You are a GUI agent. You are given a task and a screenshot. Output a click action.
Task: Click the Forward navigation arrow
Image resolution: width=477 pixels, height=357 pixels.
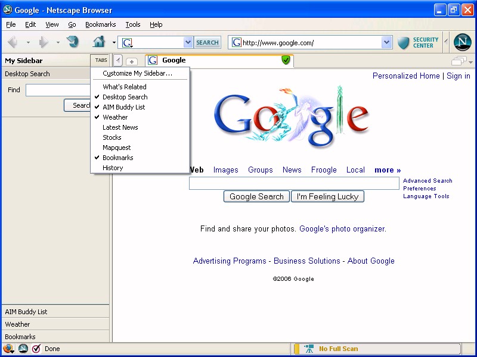click(x=44, y=42)
